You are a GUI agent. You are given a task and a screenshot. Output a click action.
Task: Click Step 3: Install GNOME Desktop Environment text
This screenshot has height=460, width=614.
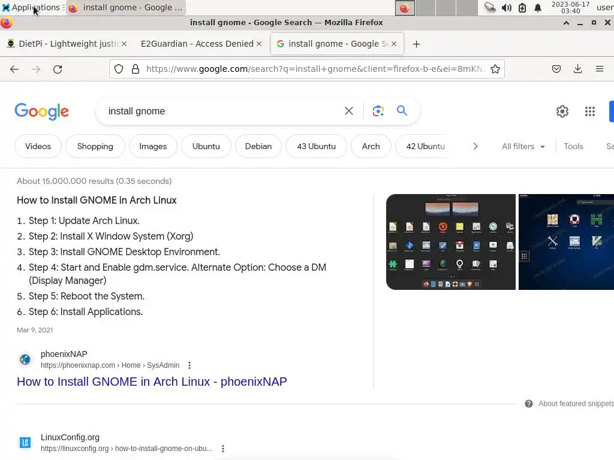pyautogui.click(x=124, y=252)
